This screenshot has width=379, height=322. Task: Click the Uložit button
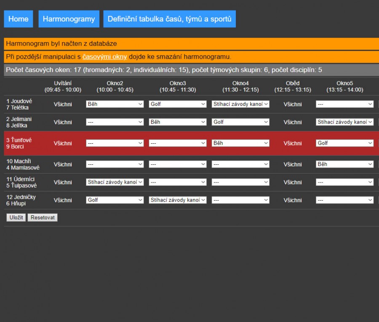pos(16,217)
